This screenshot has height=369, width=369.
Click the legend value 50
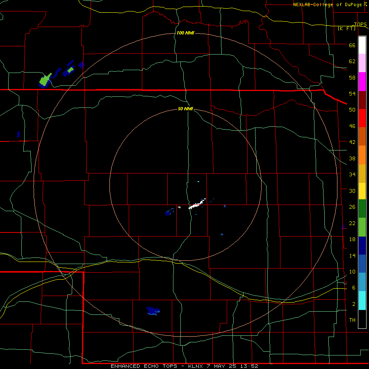[352, 110]
